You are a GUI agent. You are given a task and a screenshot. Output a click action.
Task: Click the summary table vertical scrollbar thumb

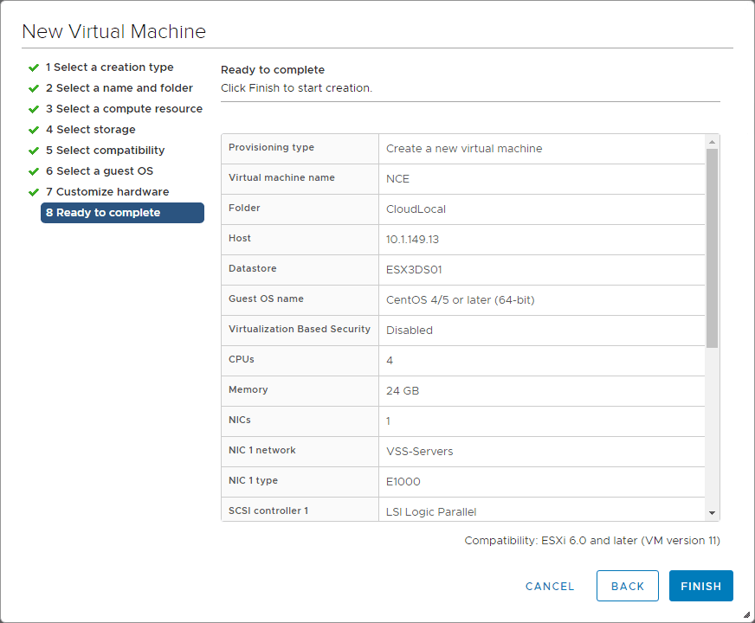(713, 247)
